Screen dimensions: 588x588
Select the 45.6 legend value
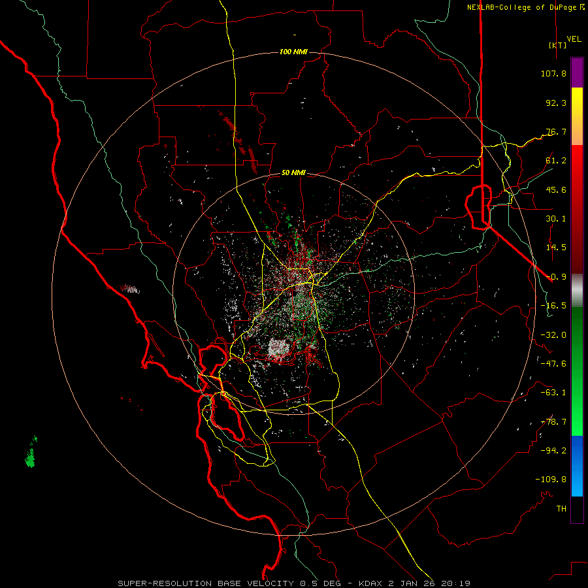point(556,189)
